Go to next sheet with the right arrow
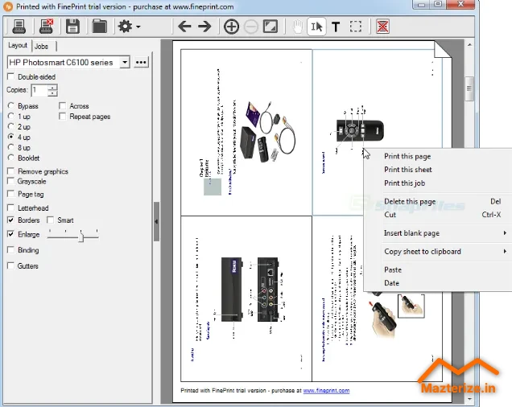The height and width of the screenshot is (407, 512). (204, 27)
